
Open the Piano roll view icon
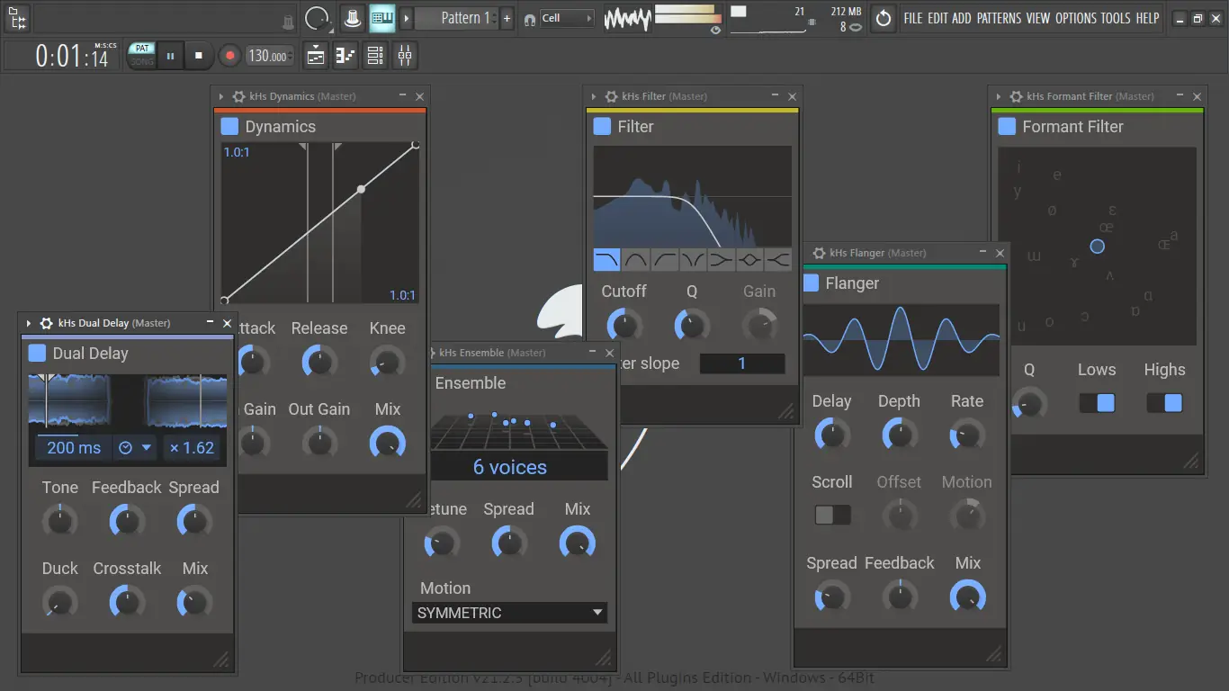click(x=345, y=56)
